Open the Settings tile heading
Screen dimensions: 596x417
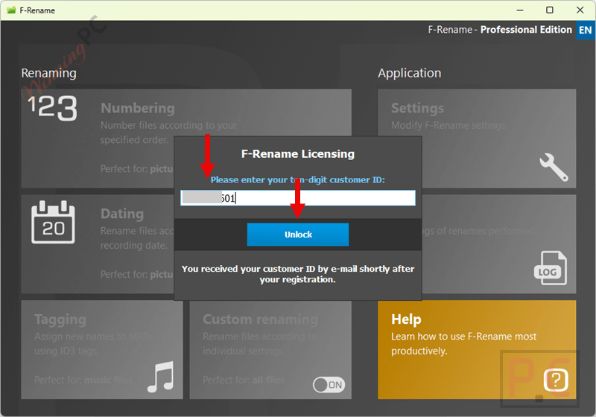click(x=417, y=108)
